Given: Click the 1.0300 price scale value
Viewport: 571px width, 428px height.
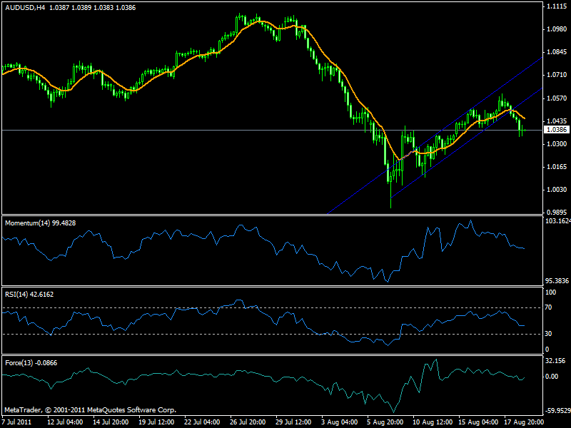Looking at the screenshot, I should click(557, 144).
